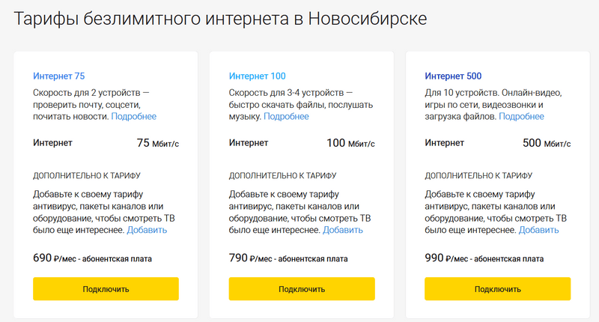
Task: Click Подробнее in the Интернет 100 card
Action: 286,116
